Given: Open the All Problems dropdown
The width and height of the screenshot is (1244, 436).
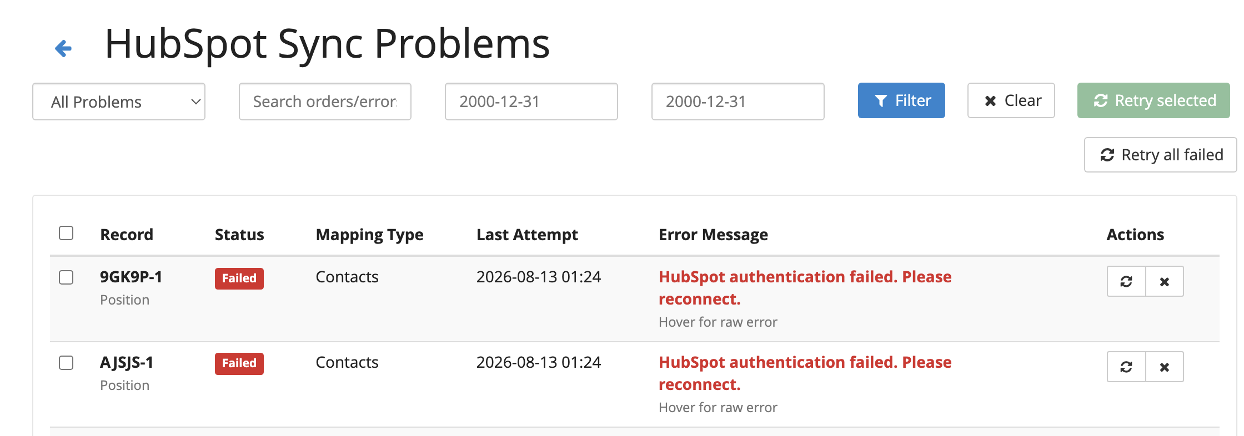Looking at the screenshot, I should [119, 102].
